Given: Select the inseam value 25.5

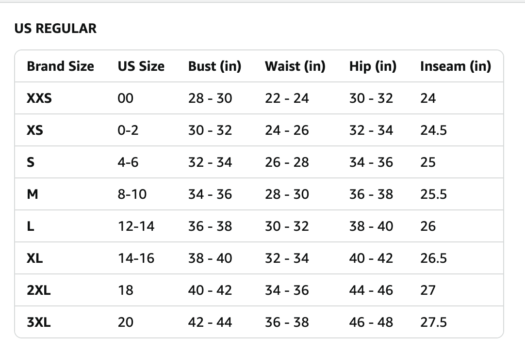Looking at the screenshot, I should click(x=433, y=194).
